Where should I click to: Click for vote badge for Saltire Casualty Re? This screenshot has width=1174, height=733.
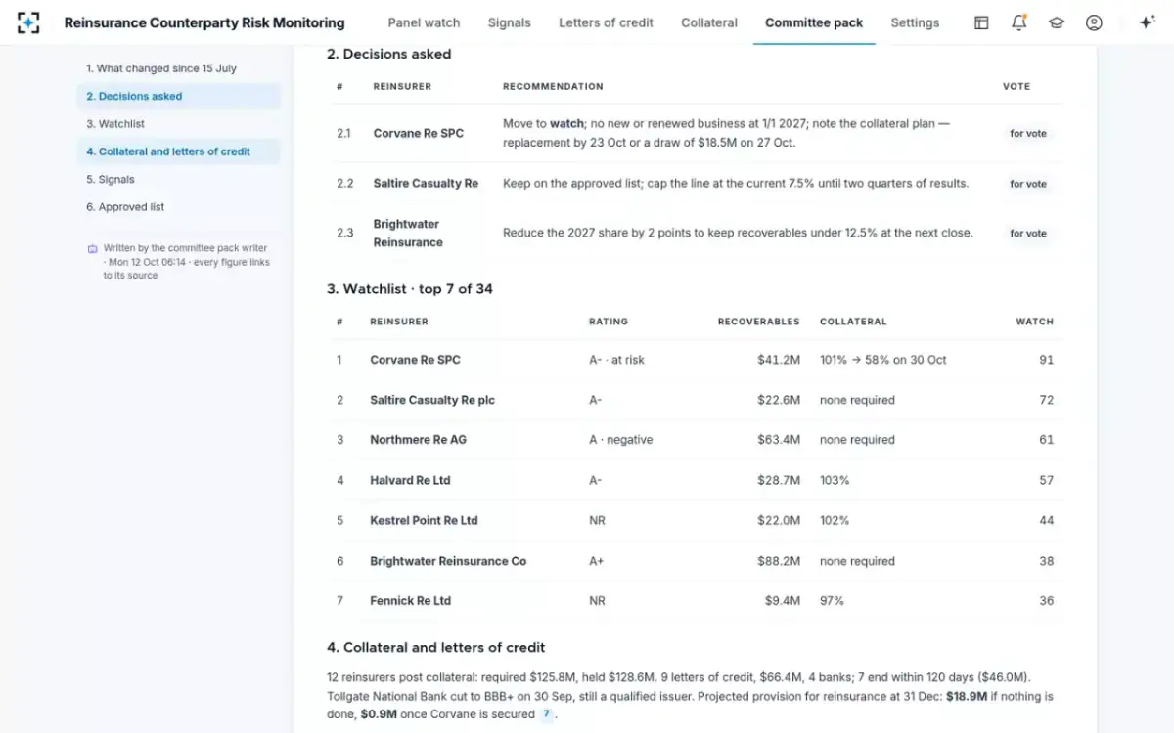[1028, 183]
